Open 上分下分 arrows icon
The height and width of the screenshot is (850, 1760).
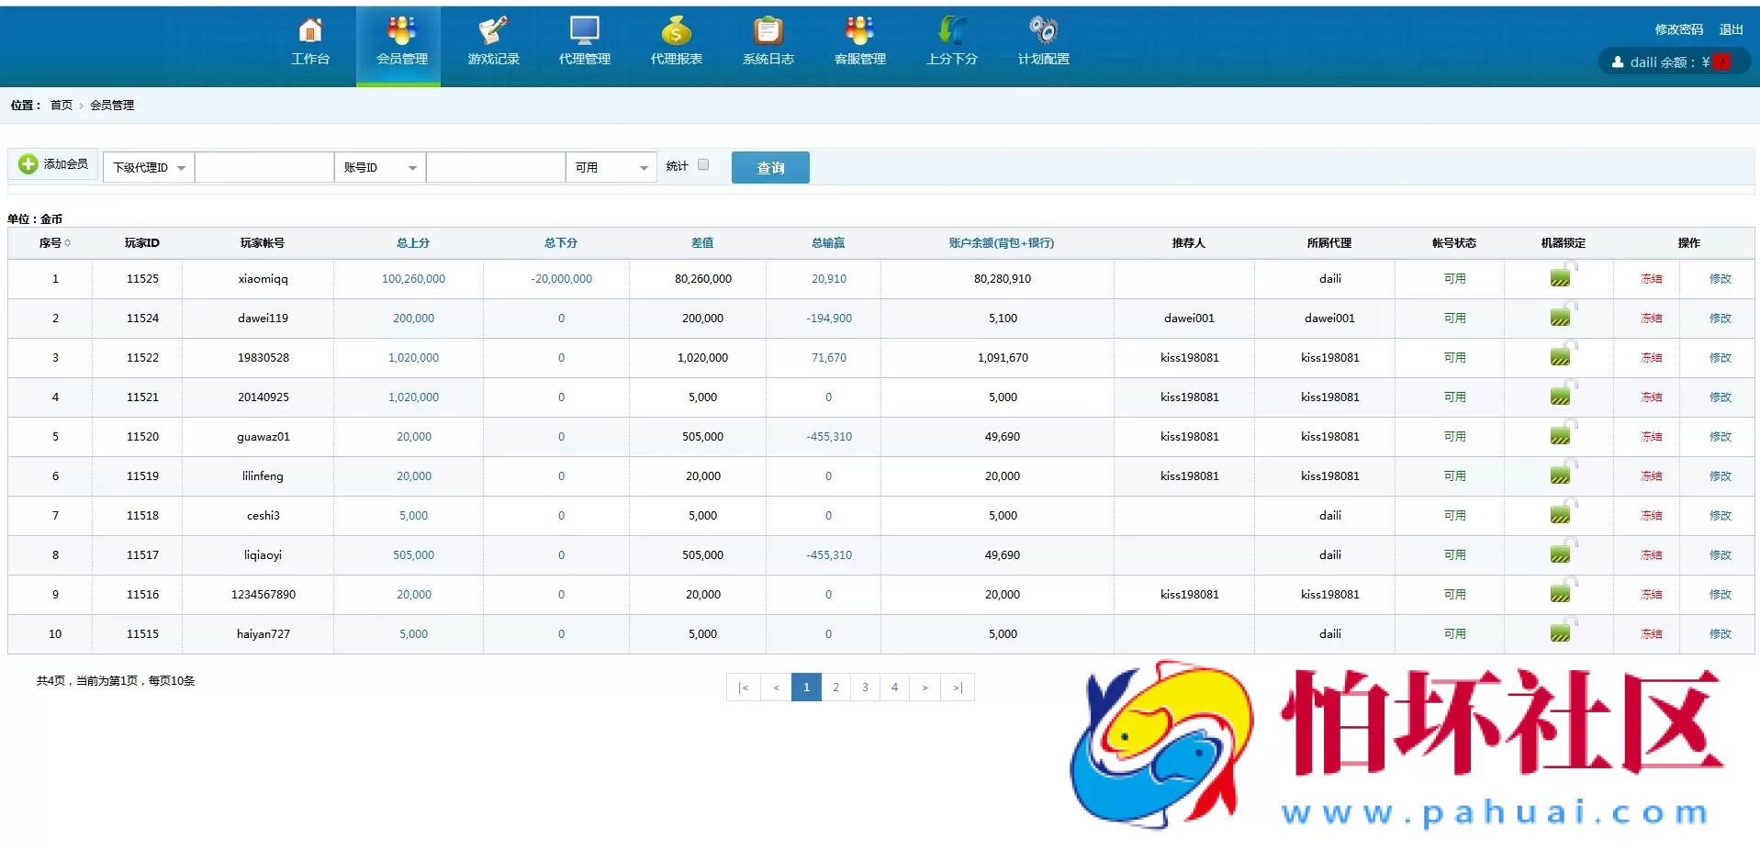point(951,31)
